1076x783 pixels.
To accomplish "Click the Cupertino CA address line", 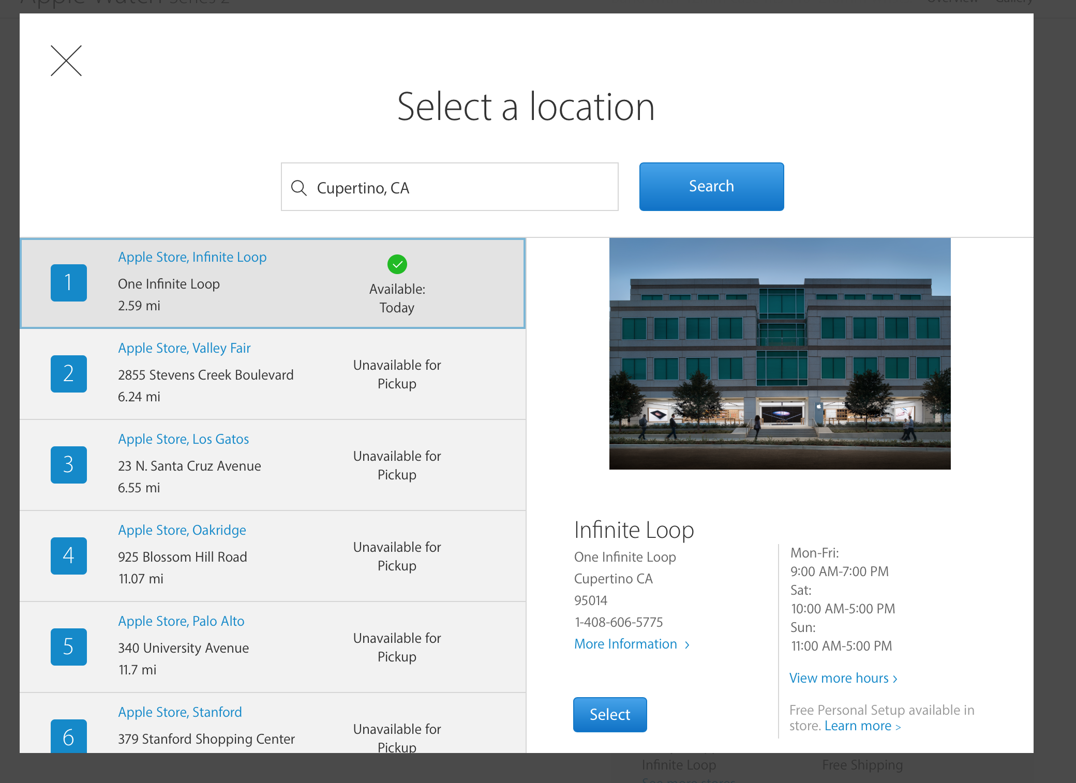I will click(614, 579).
